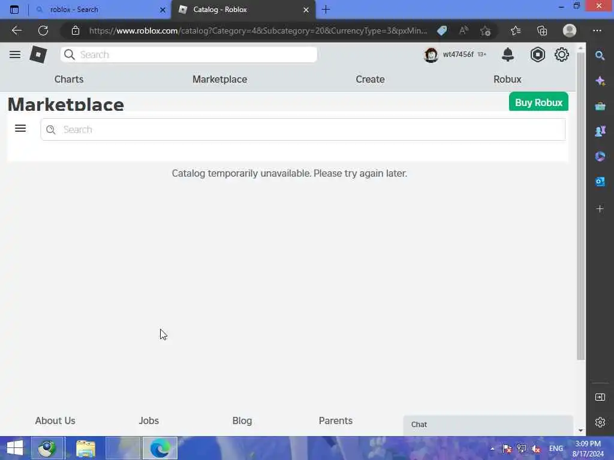The width and height of the screenshot is (614, 460).
Task: Open the wt47456f profile link
Action: coord(458,55)
